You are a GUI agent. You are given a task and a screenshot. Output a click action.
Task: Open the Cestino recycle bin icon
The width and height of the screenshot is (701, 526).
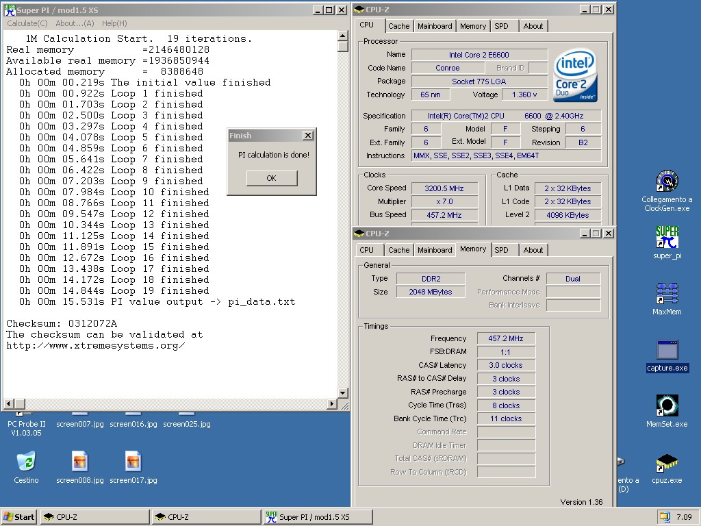click(x=26, y=462)
